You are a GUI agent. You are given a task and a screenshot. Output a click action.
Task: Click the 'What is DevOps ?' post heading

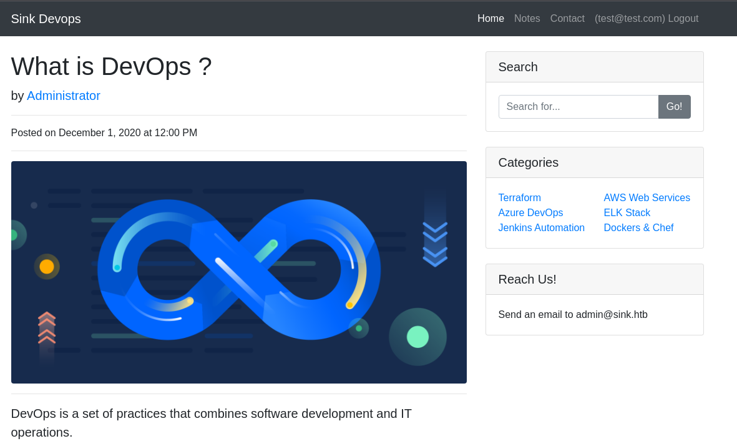point(112,66)
